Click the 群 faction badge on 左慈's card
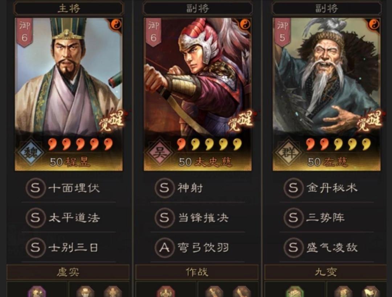This screenshot has width=392, height=297. coord(288,152)
